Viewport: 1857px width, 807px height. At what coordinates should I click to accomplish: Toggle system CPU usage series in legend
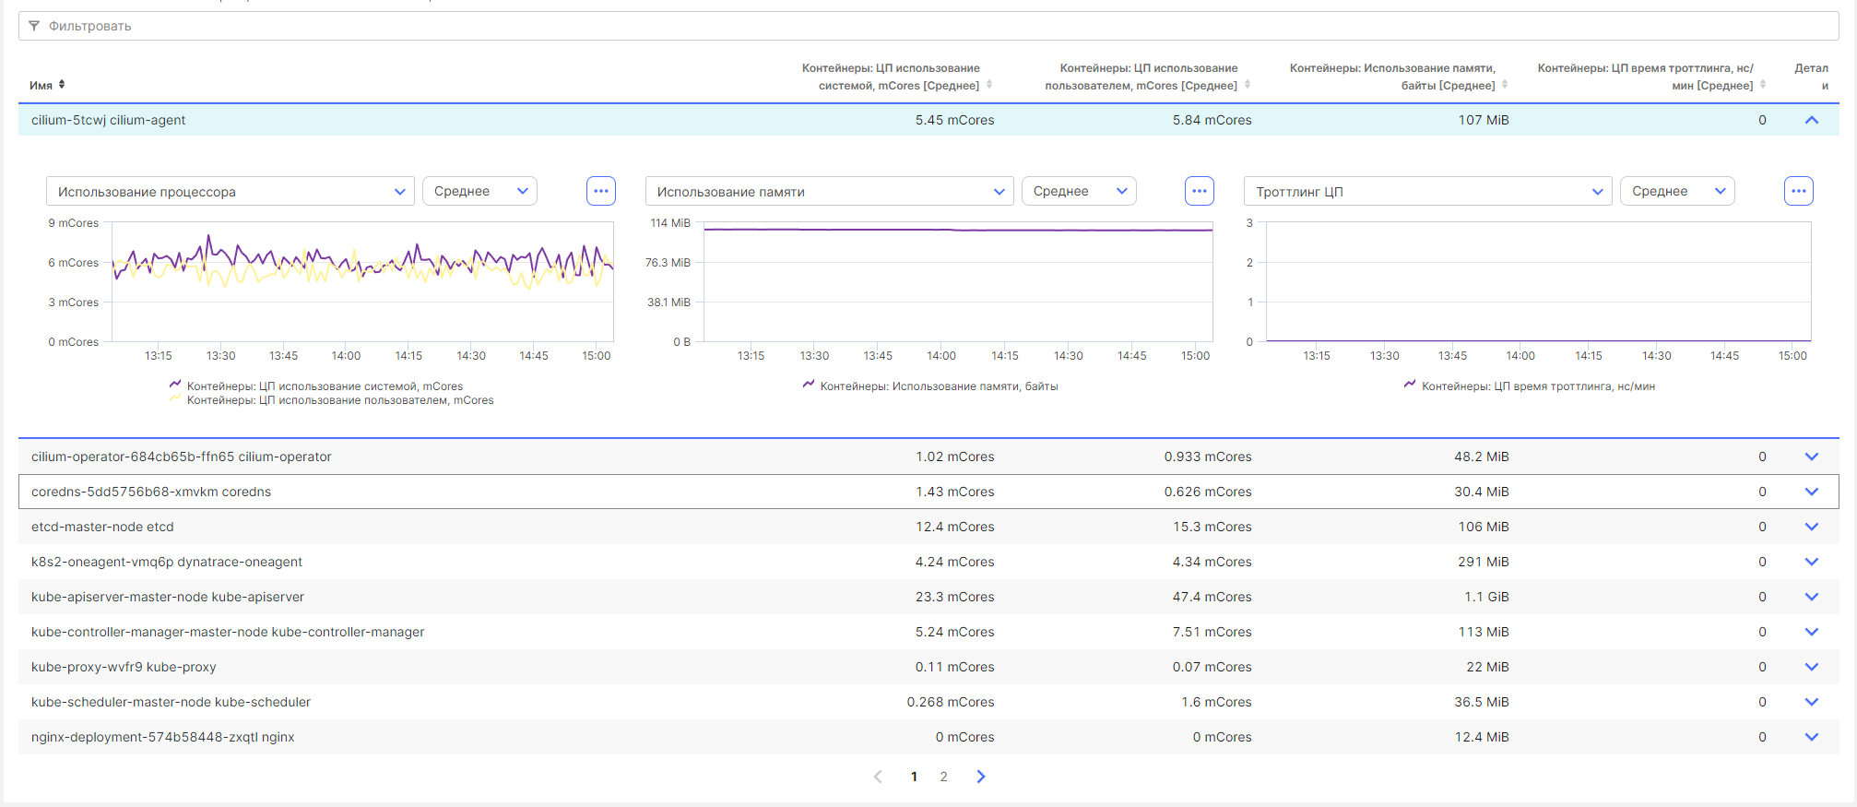pyautogui.click(x=324, y=386)
